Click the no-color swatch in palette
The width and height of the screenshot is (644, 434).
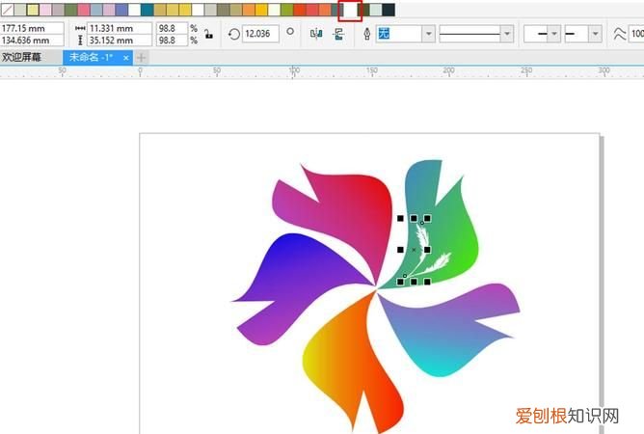[x=7, y=9]
